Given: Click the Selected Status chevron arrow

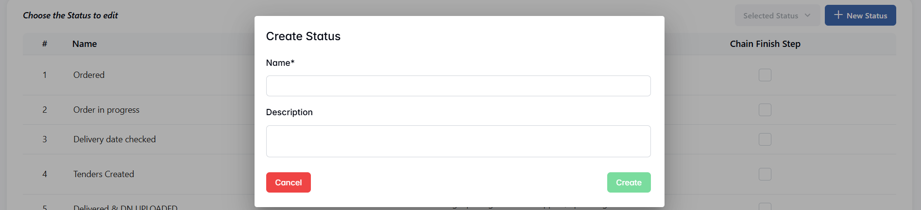Looking at the screenshot, I should click(x=807, y=15).
